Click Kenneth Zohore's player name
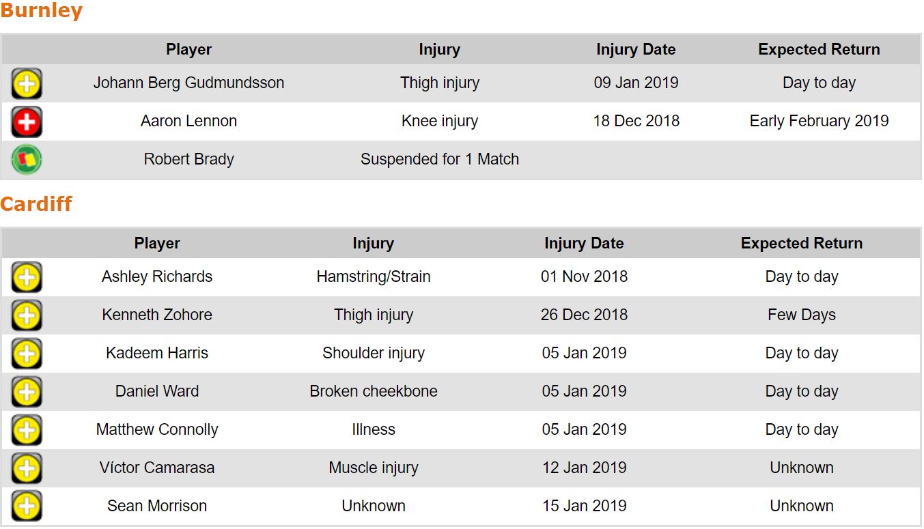924x529 pixels. [157, 315]
